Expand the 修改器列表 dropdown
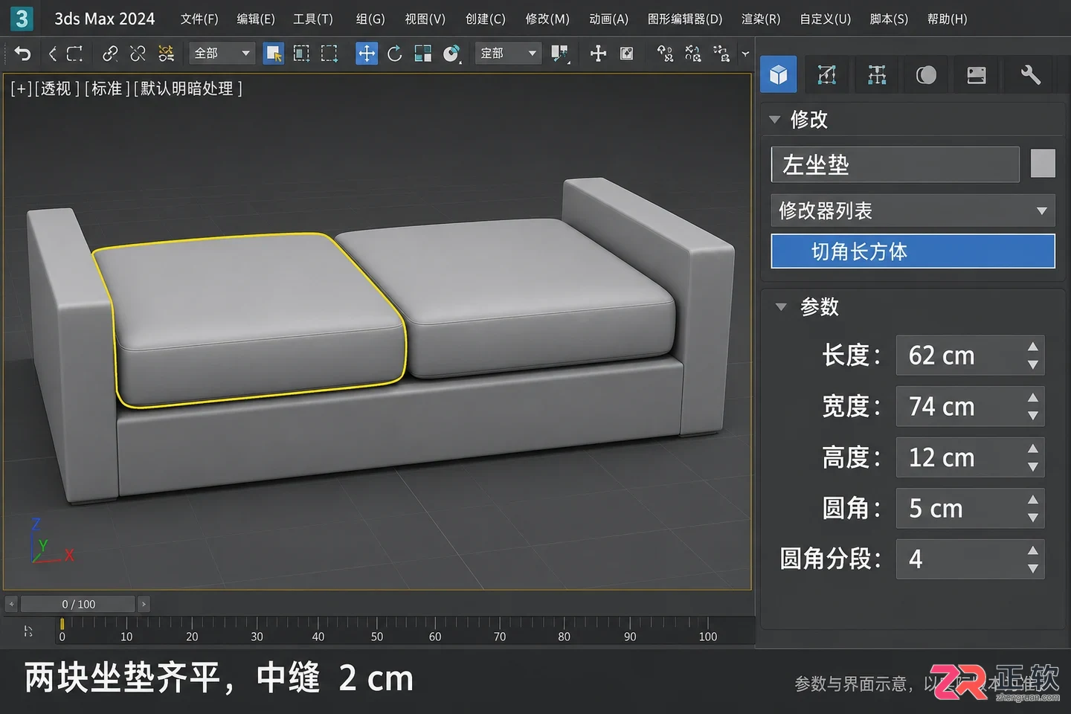Screen dimensions: 1071x714 pyautogui.click(x=913, y=210)
